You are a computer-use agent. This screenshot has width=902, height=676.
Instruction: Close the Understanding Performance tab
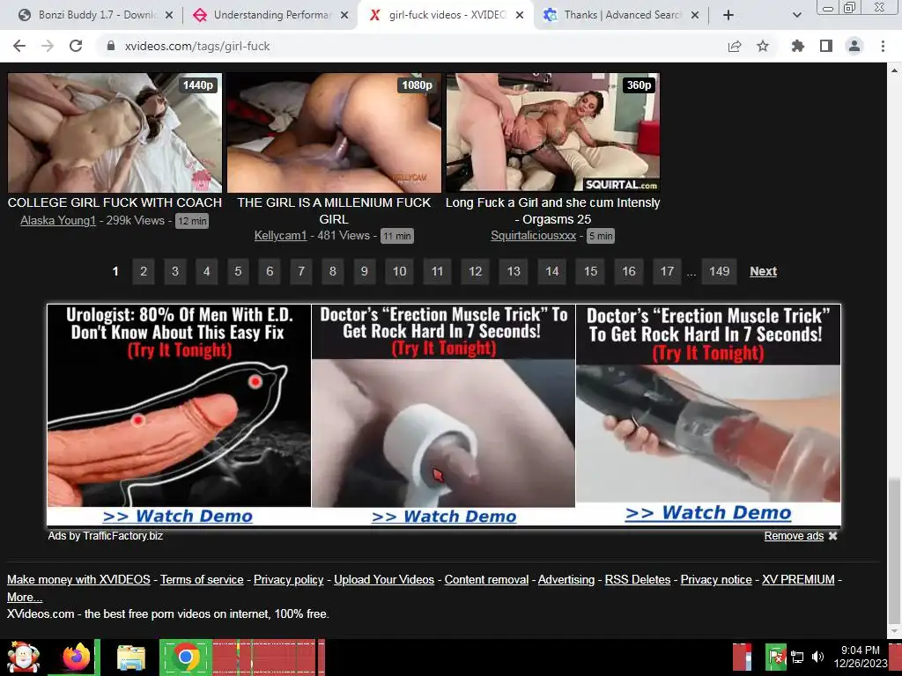(344, 16)
